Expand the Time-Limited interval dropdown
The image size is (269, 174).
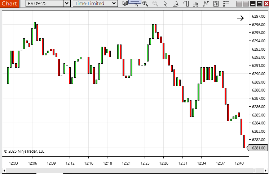click(x=114, y=4)
